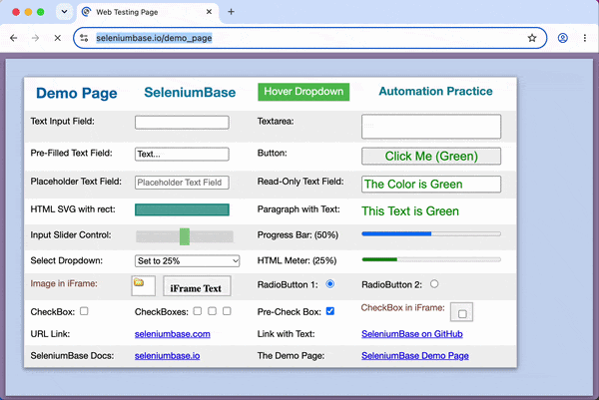599x400 pixels.
Task: Open the seleniumbase.com link
Action: pyautogui.click(x=173, y=334)
